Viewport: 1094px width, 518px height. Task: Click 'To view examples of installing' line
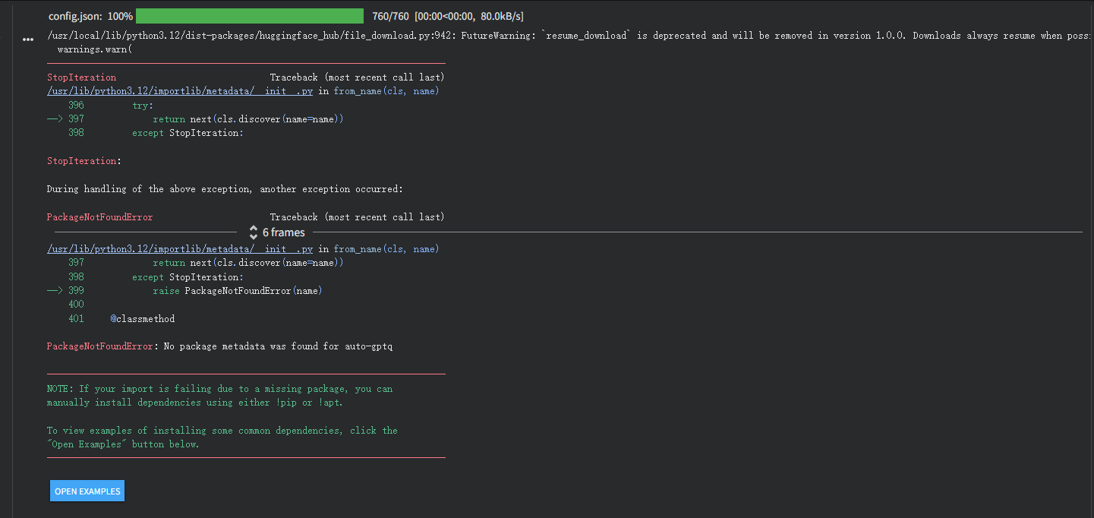pyautogui.click(x=222, y=431)
